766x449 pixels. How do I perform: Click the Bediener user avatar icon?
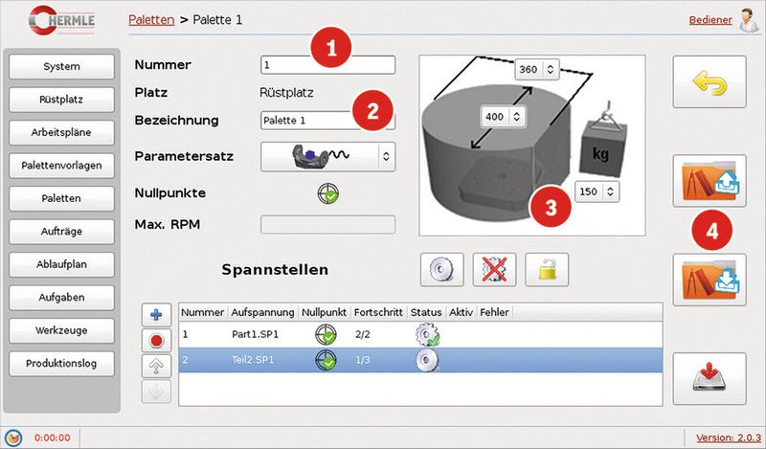pyautogui.click(x=748, y=20)
